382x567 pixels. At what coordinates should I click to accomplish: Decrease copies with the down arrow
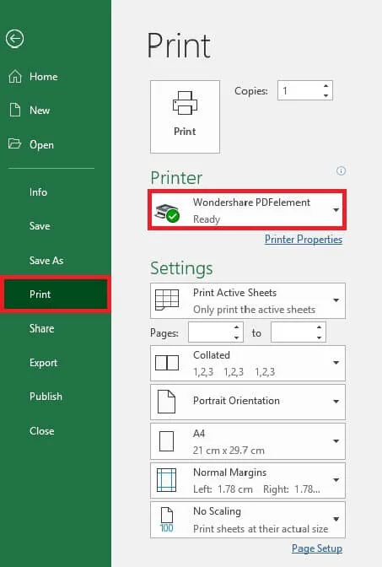[326, 95]
